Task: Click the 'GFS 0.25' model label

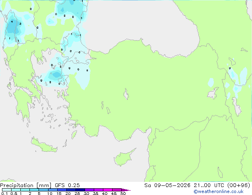Action: pos(67,185)
